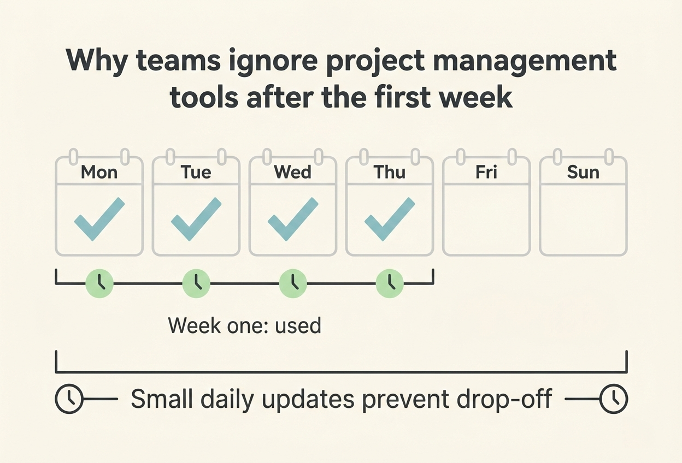Click the green clock icon under Wednesday
The width and height of the screenshot is (682, 463).
pyautogui.click(x=293, y=283)
